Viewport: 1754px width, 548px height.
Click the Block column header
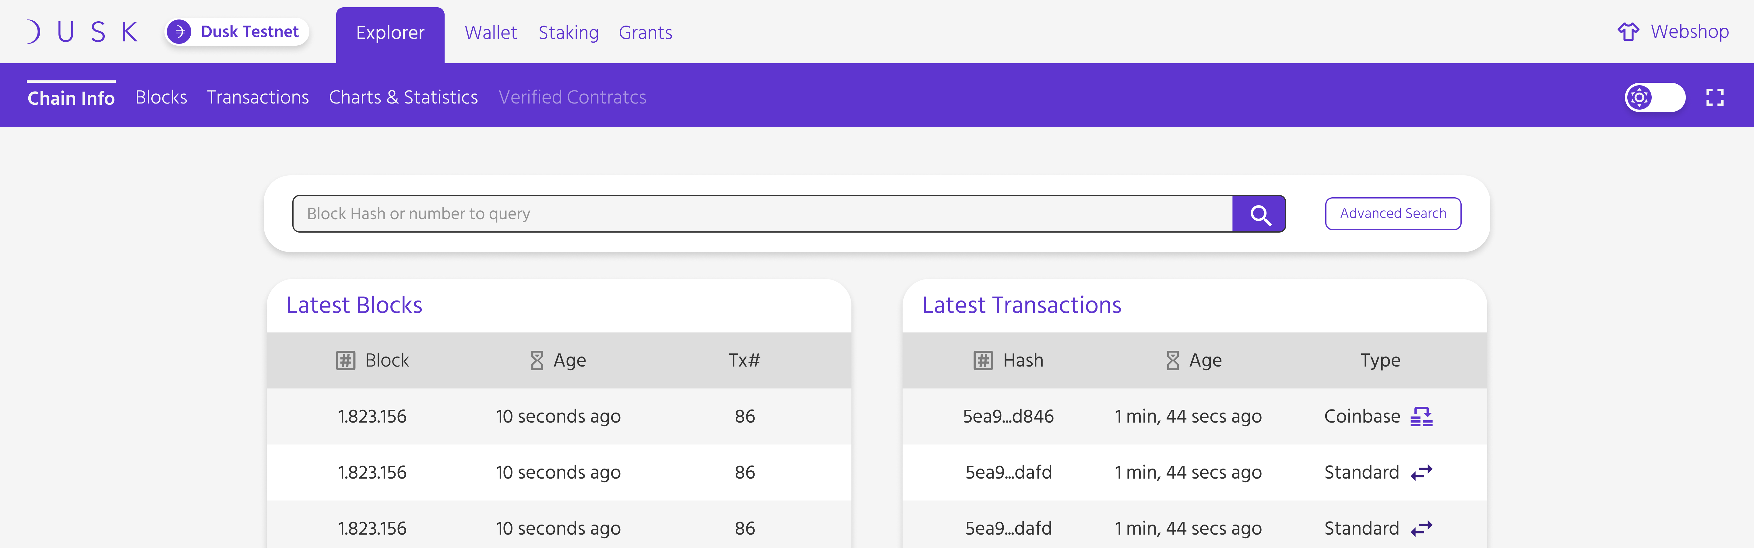click(x=387, y=360)
